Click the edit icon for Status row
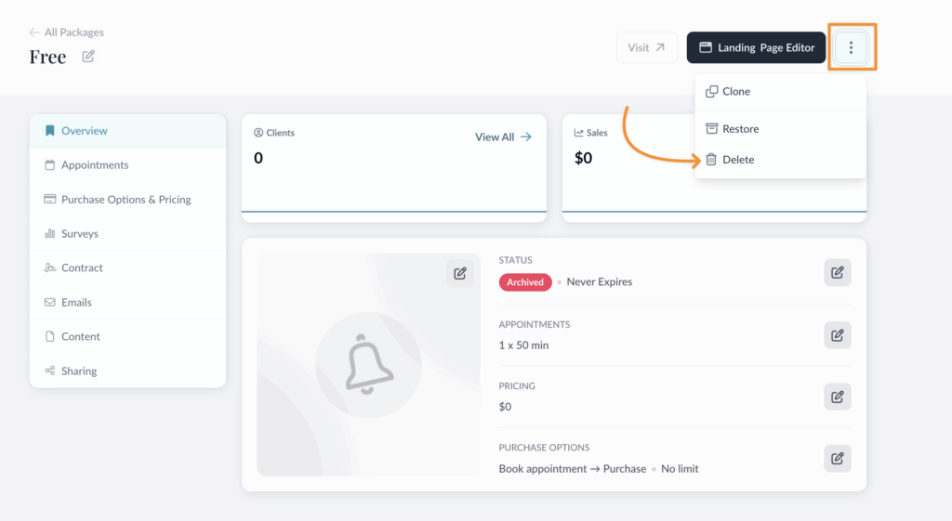Screen dimensions: 952x521 [x=837, y=272]
